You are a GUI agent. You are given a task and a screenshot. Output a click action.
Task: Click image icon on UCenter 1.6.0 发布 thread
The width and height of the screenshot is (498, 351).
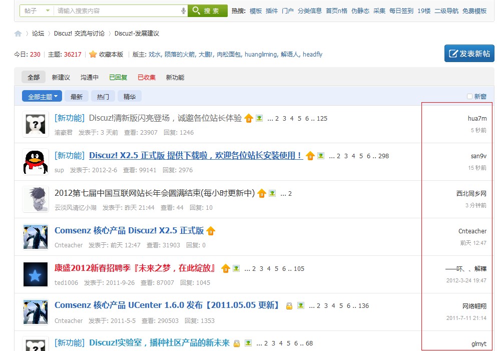pos(300,305)
